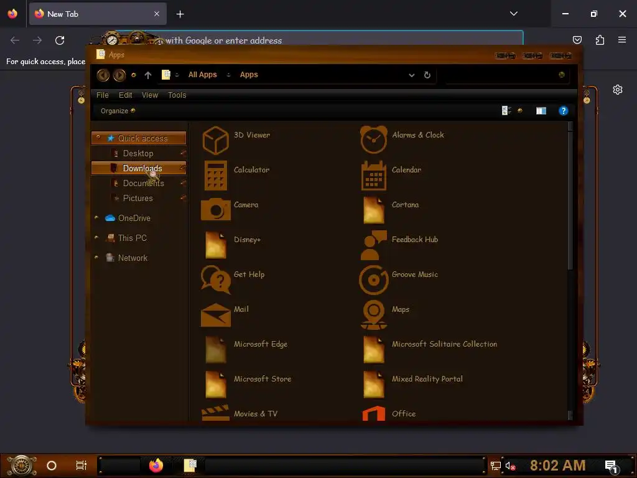Screen dimensions: 637x478
Task: Click the All Apps breadcrumb
Action: (202, 75)
